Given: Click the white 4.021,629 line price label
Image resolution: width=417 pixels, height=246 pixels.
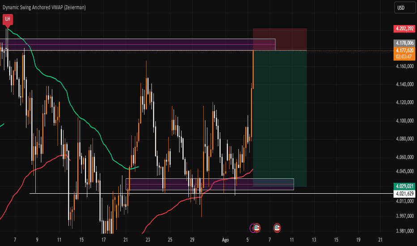Looking at the screenshot, I should tap(404, 194).
